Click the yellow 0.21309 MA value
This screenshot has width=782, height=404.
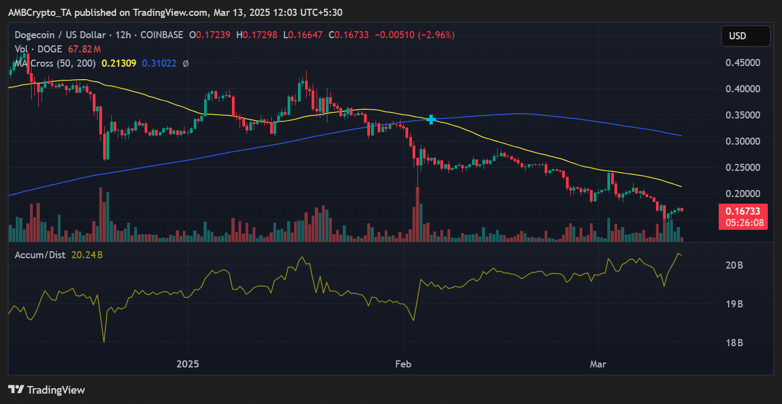[118, 63]
